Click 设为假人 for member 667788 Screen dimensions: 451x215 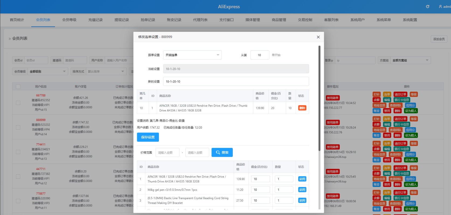pyautogui.click(x=411, y=111)
